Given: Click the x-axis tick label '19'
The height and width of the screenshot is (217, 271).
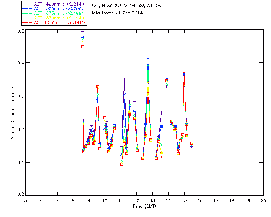Looking at the screenshot, I should [x=248, y=200].
